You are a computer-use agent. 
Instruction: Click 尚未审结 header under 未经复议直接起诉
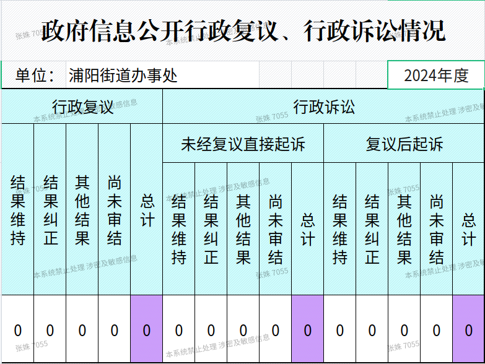276,229
